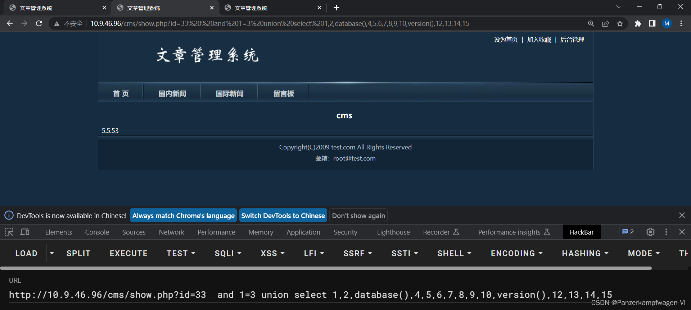Viewport: 691px width, 310px height.
Task: Open the 留言板 navigation item
Action: pos(284,93)
